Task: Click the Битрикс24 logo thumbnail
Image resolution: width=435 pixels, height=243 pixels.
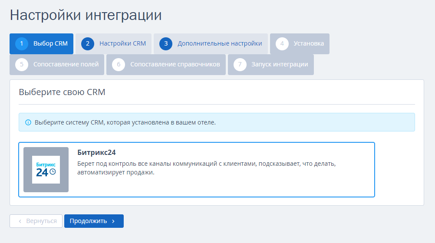Action: pyautogui.click(x=46, y=170)
